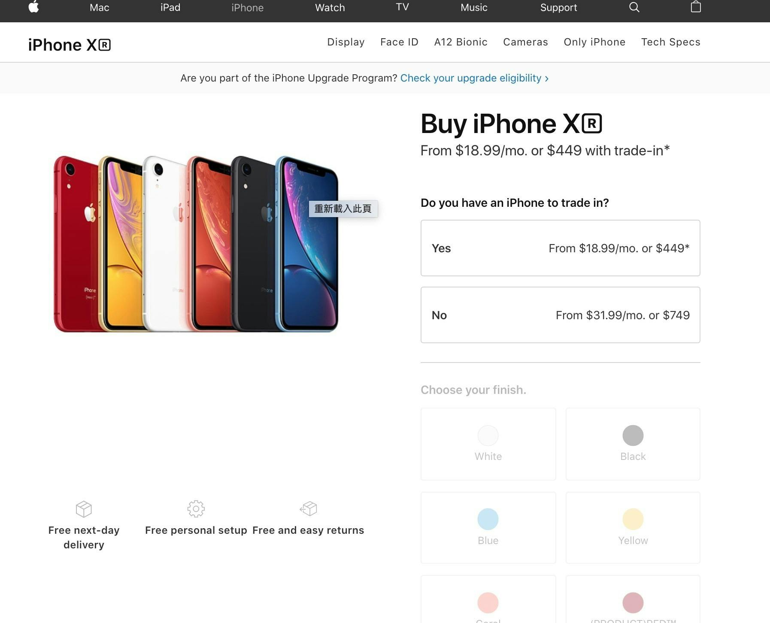
Task: Click the iPhone XR product title logo
Action: point(70,45)
